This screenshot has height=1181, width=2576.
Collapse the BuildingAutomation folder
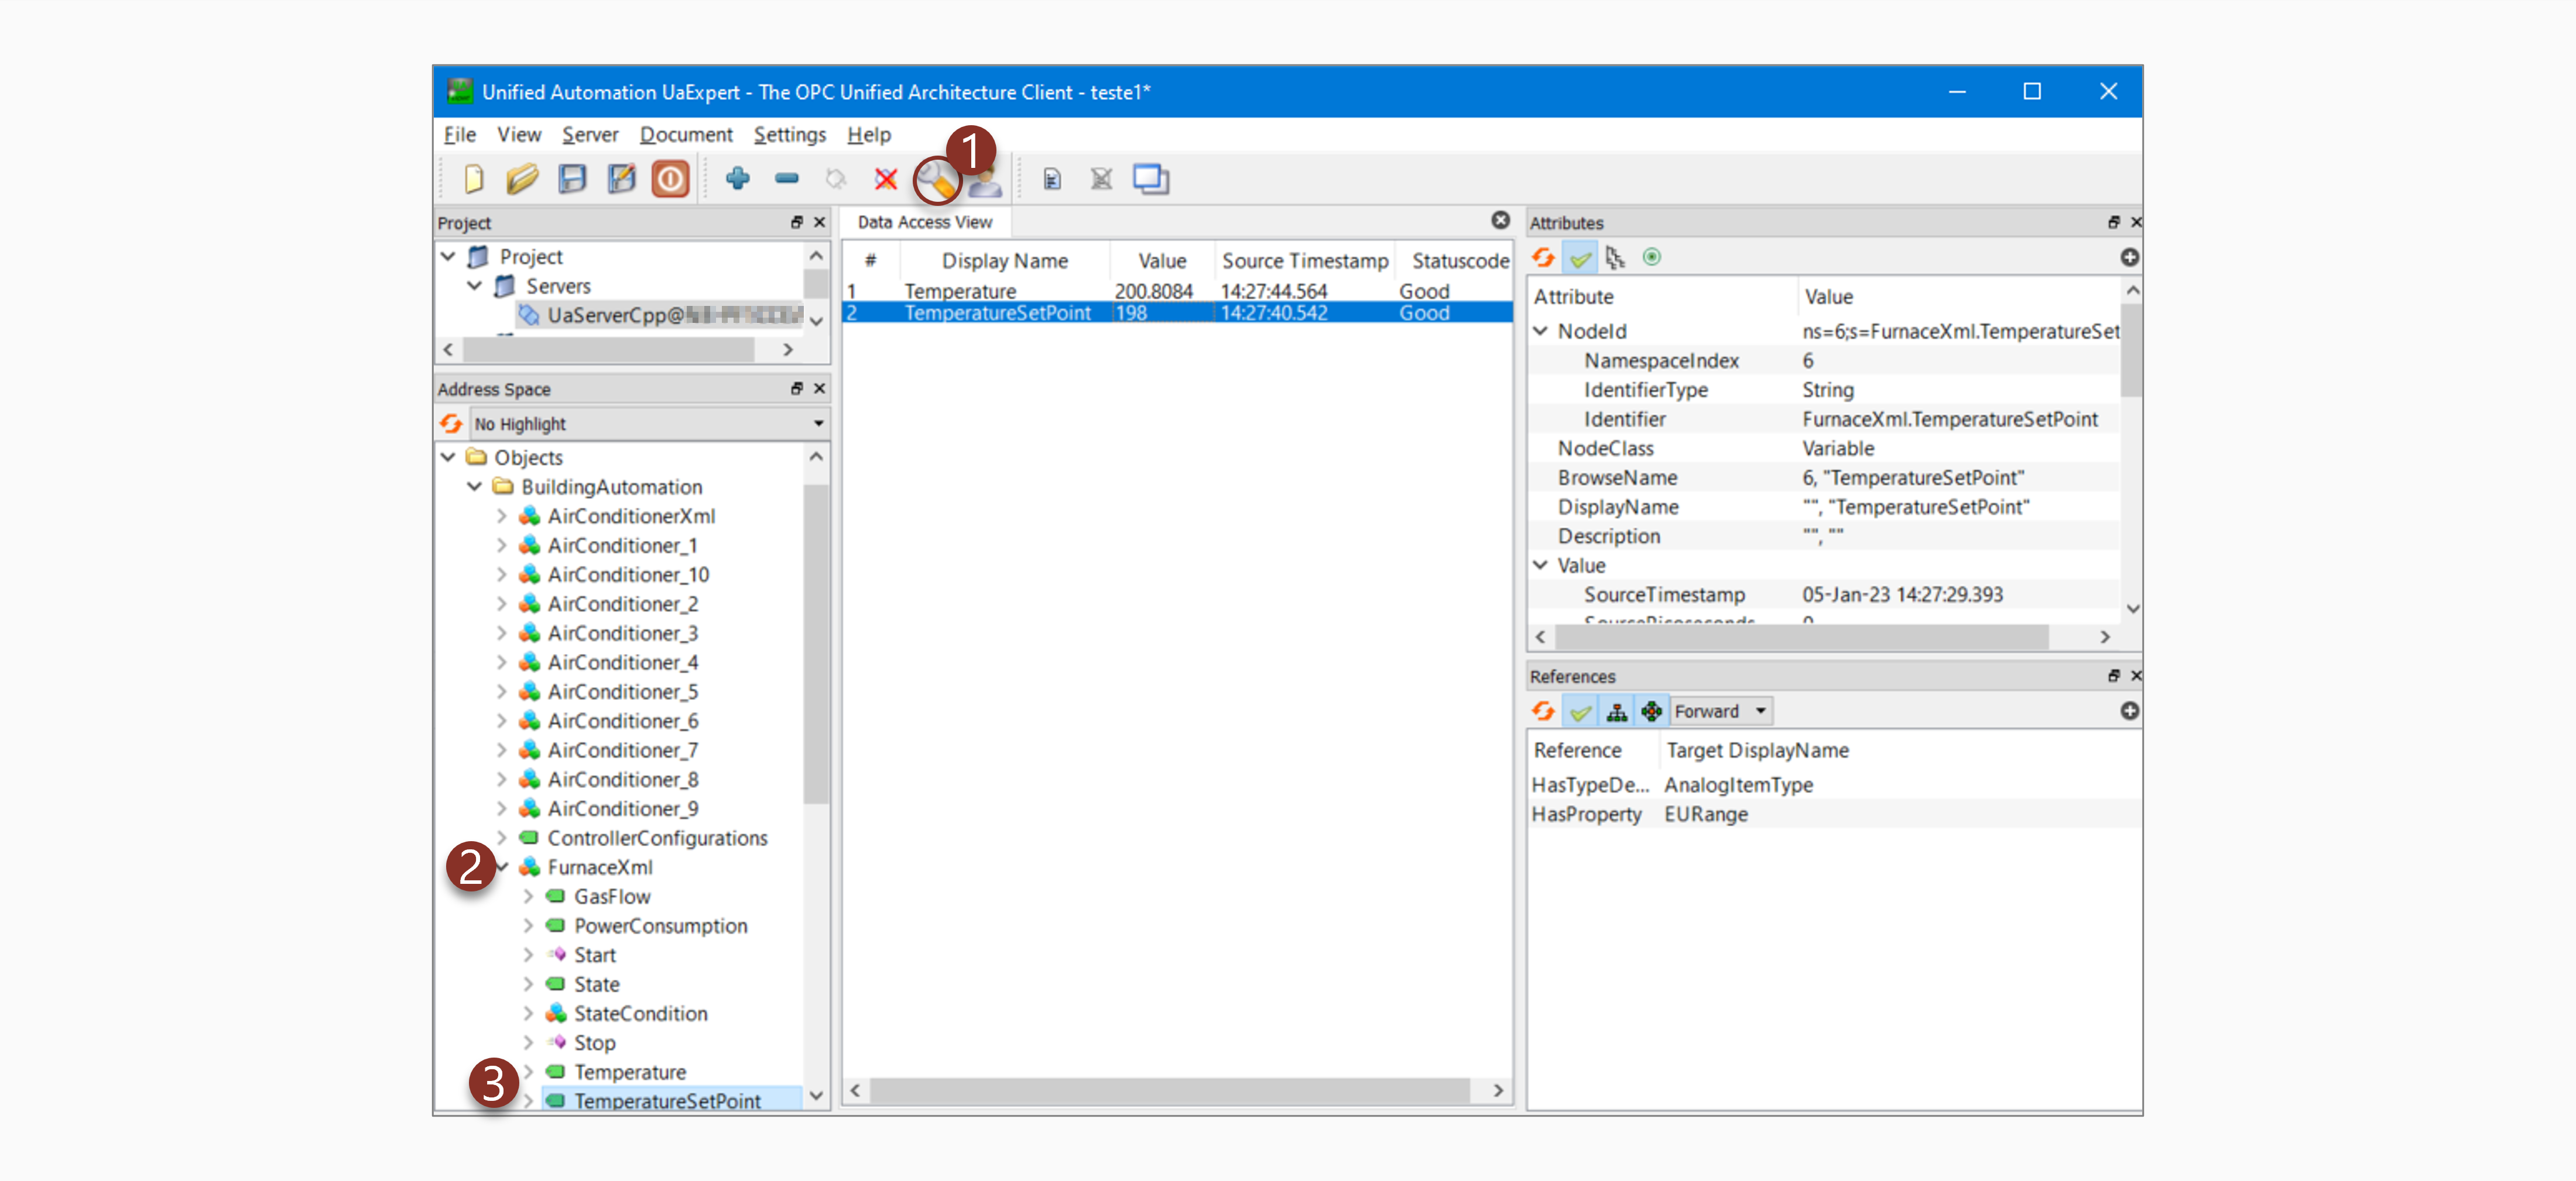tap(475, 487)
